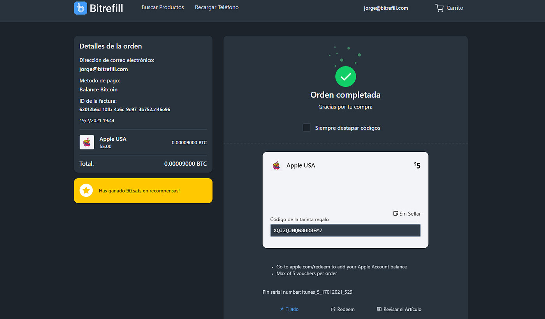This screenshot has height=319, width=545.
Task: Click the apple.com/redeem instruction line
Action: coord(341,267)
